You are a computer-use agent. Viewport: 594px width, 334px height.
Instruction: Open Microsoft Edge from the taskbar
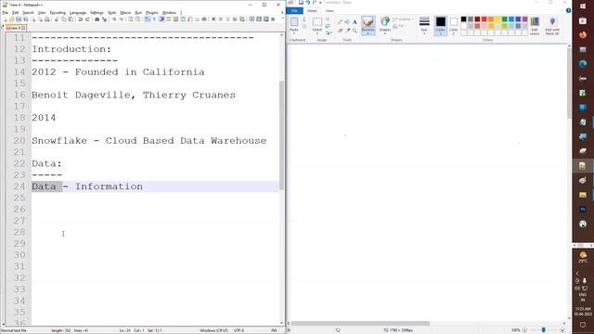(x=583, y=64)
